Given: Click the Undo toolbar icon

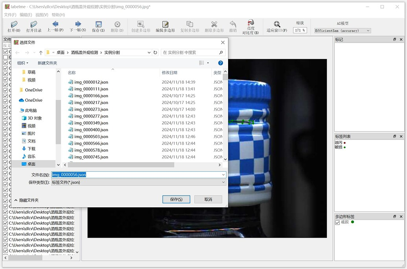Looking at the screenshot, I should pos(233,24).
